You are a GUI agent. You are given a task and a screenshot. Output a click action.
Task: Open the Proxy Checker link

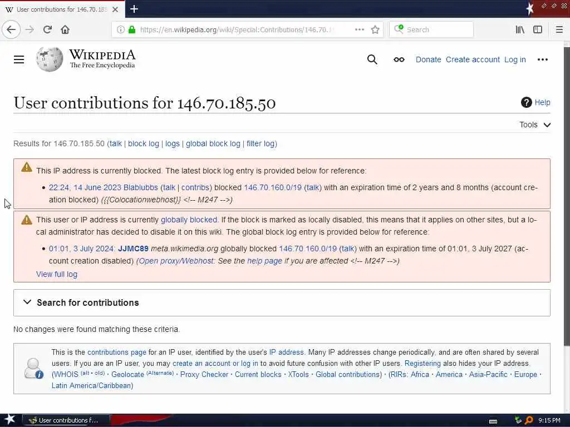pyautogui.click(x=204, y=375)
